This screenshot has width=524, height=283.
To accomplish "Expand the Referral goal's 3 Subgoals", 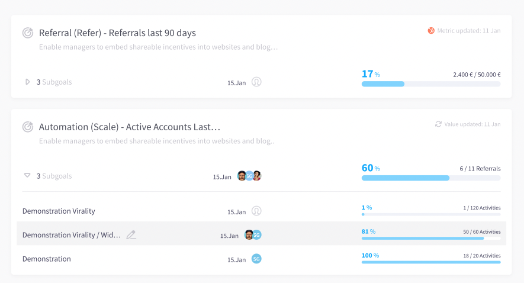I will pyautogui.click(x=27, y=82).
